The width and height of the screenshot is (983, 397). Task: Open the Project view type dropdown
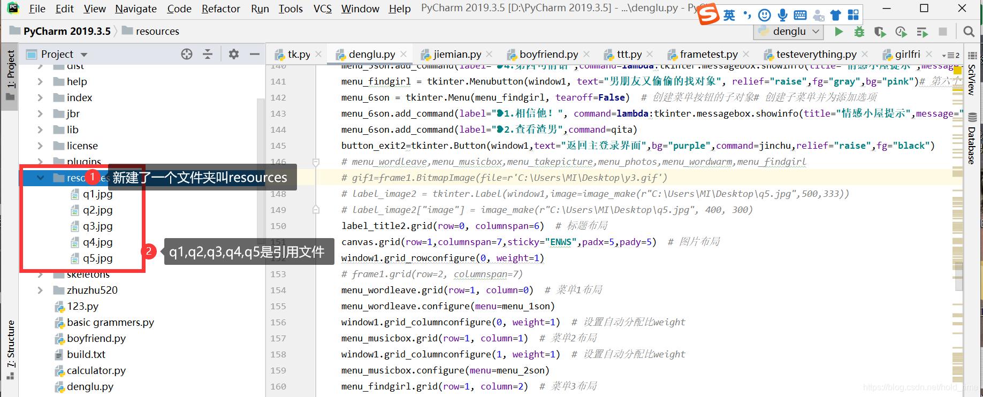tap(84, 55)
